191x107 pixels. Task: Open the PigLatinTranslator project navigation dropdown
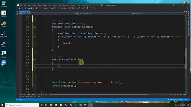[x=47, y=14]
